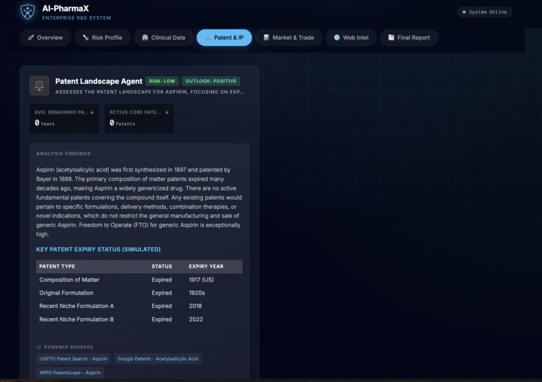This screenshot has width=542, height=382.
Task: Click the chart icon on Market & Trade
Action: (x=266, y=38)
